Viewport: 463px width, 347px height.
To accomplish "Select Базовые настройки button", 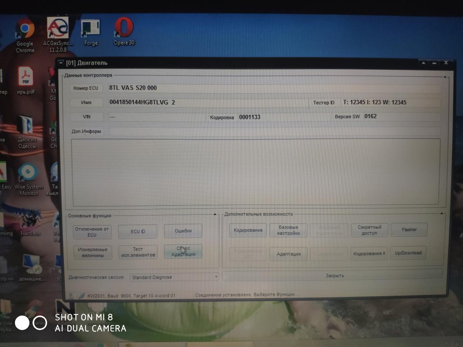I will click(x=288, y=230).
